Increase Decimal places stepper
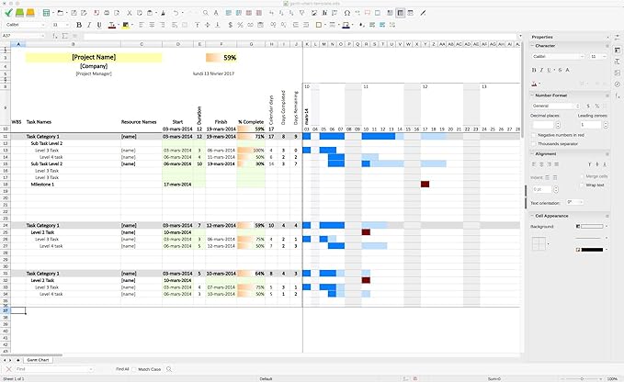 tap(558, 123)
